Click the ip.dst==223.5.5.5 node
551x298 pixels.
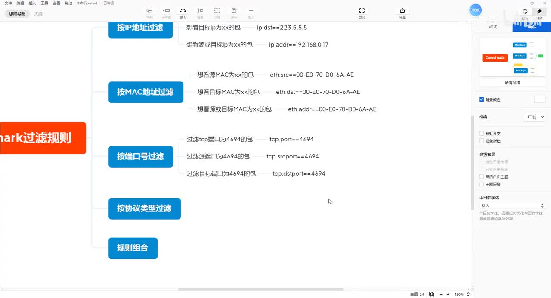point(282,28)
